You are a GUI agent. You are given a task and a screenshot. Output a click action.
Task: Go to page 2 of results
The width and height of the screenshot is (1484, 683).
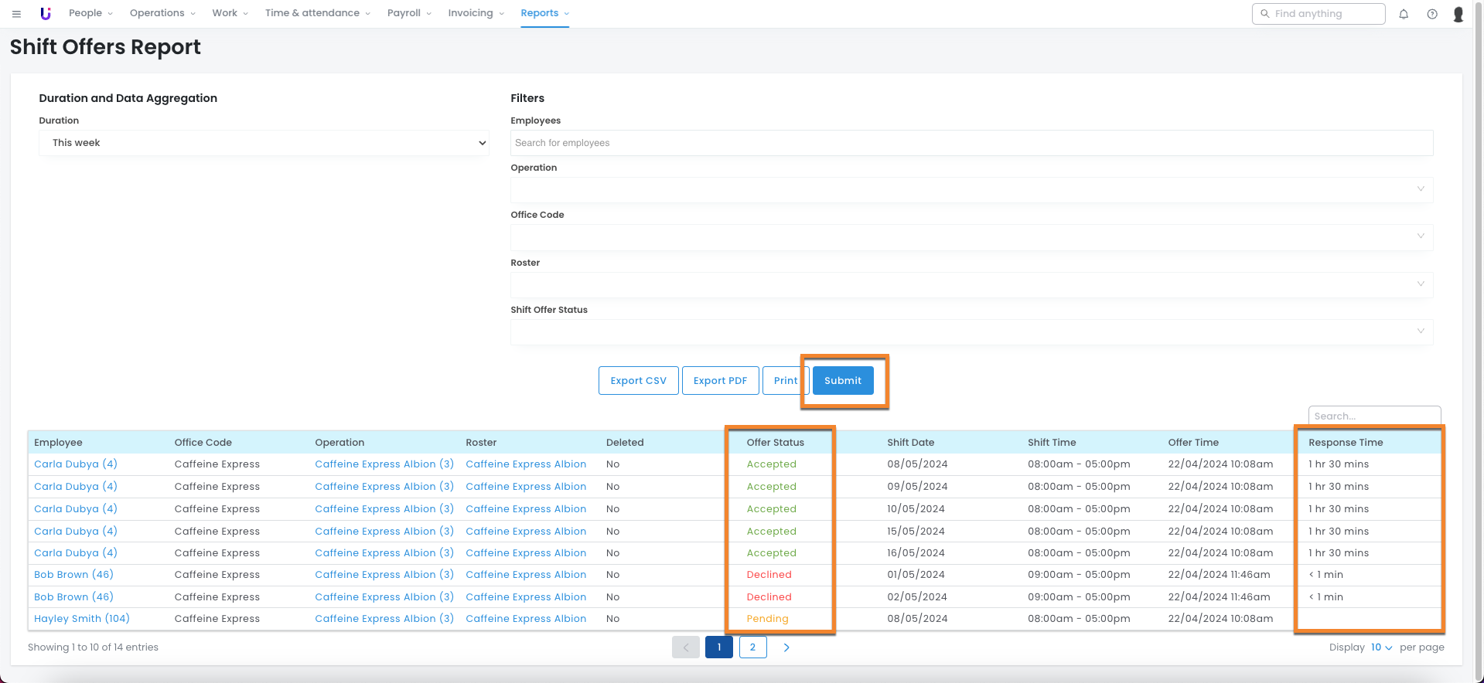(x=752, y=647)
